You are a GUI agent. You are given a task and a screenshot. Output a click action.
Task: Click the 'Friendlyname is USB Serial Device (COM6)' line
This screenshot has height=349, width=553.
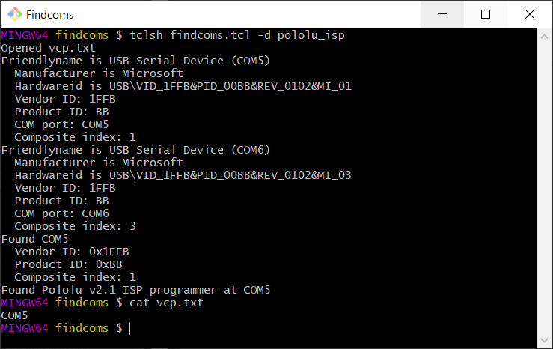coord(135,150)
